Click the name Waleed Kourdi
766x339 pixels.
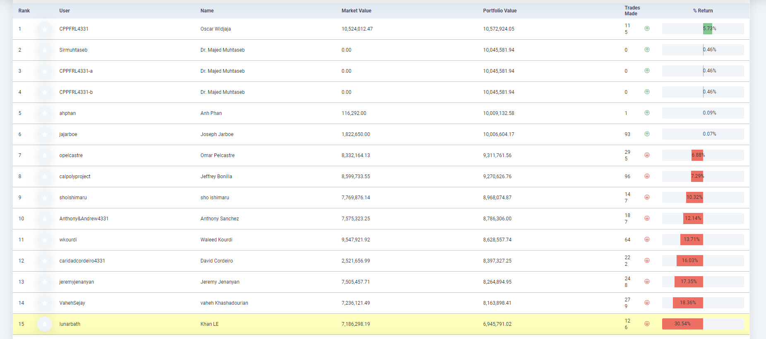pos(216,240)
